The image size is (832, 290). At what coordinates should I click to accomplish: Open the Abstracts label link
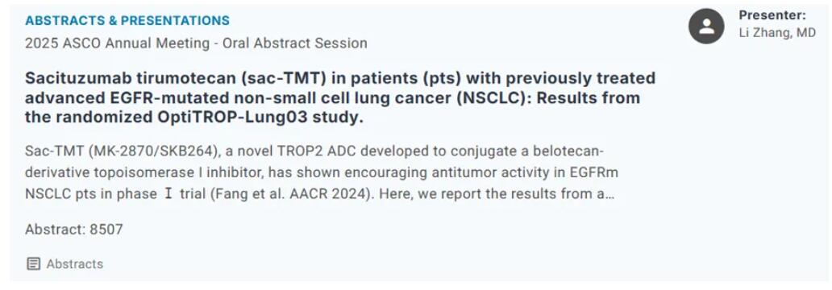75,264
